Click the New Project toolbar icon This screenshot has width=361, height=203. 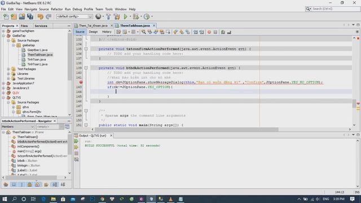pyautogui.click(x=14, y=16)
